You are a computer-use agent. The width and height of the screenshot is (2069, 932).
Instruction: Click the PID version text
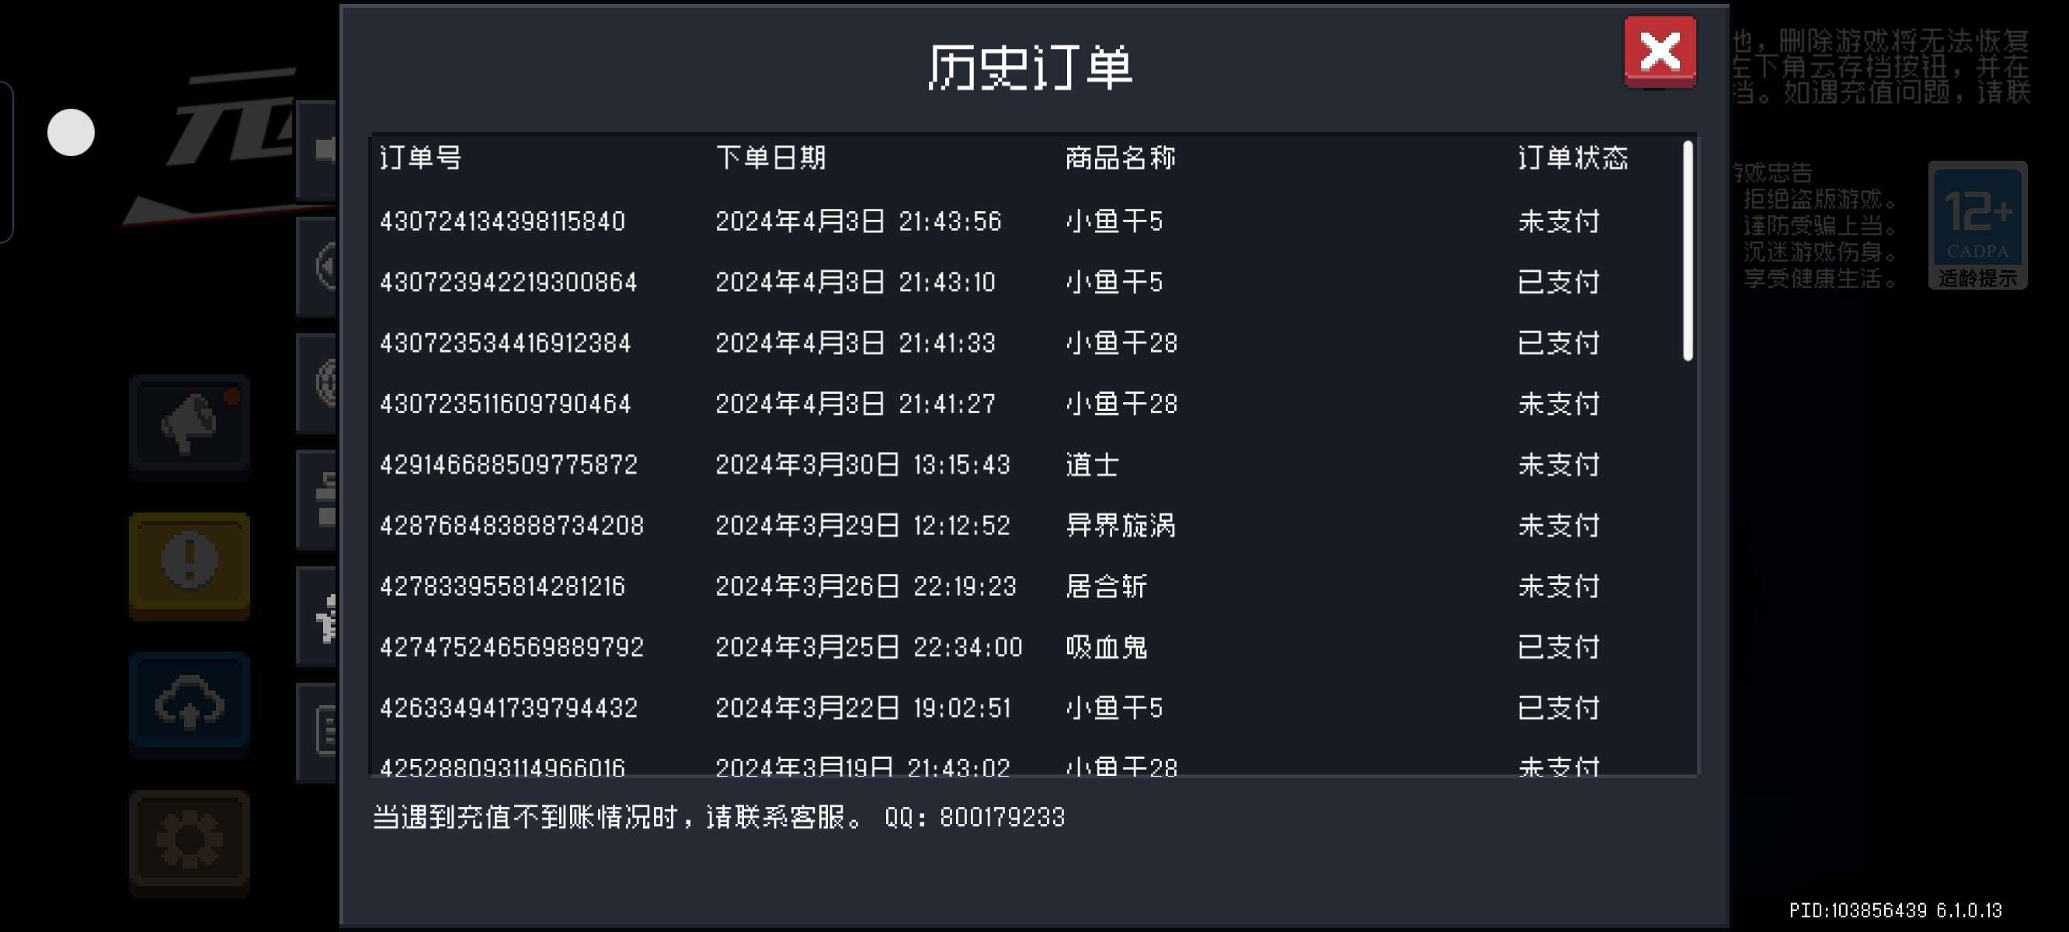point(1895,910)
